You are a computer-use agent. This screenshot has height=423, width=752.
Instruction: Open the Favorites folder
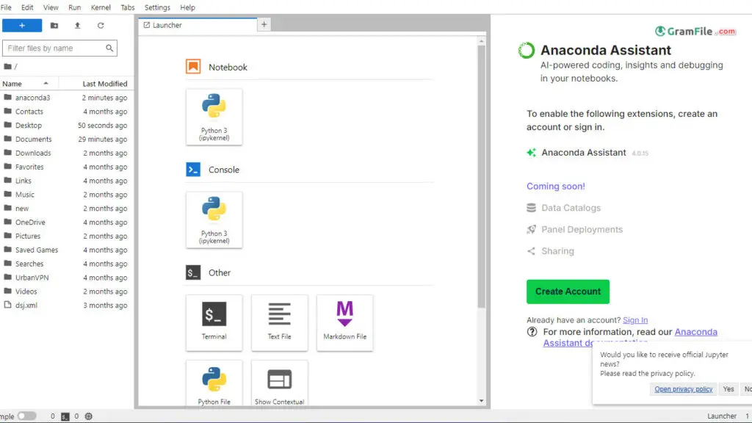[67, 167]
